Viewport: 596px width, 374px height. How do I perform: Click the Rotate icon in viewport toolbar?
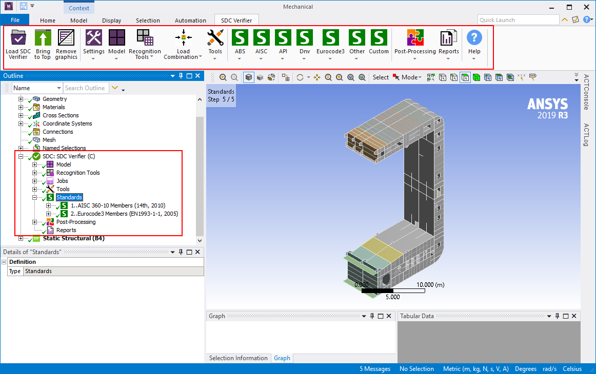pos(300,77)
